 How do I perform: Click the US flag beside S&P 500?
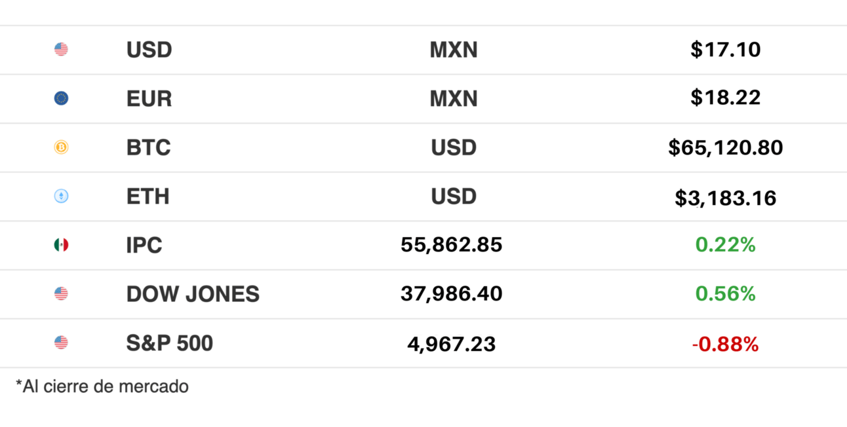(x=61, y=343)
